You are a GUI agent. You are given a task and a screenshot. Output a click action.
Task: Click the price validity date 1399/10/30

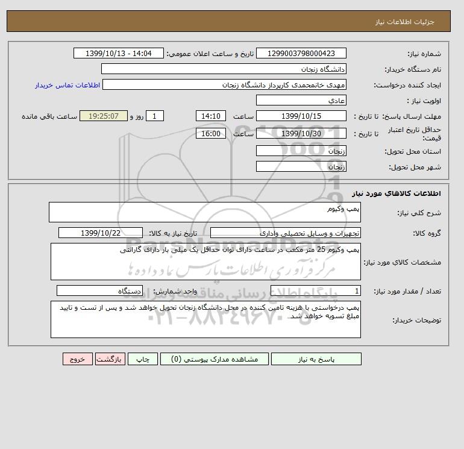pos(301,133)
